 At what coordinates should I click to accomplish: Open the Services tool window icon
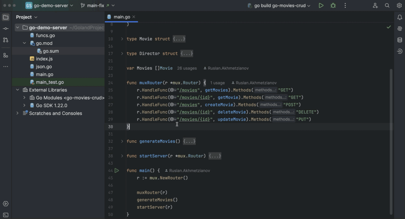point(6,204)
